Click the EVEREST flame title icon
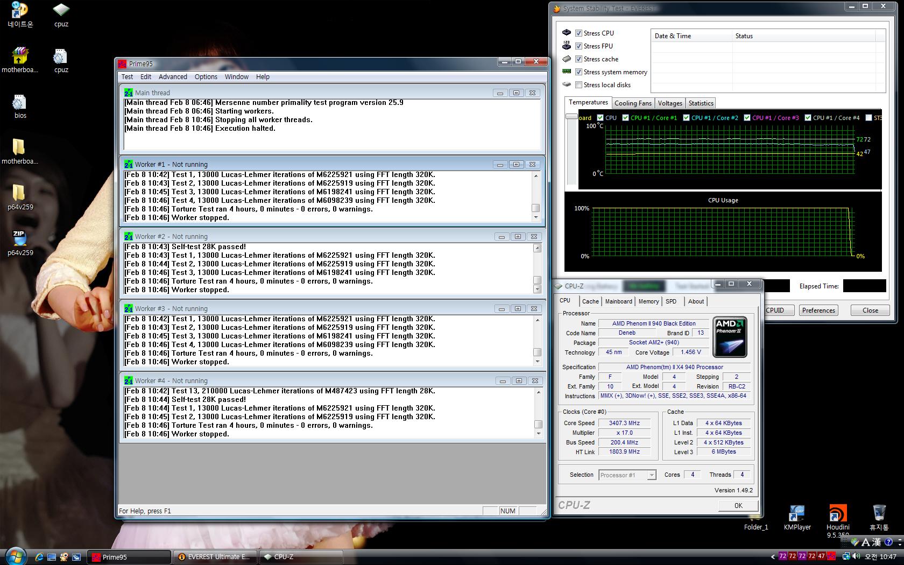 click(x=557, y=8)
